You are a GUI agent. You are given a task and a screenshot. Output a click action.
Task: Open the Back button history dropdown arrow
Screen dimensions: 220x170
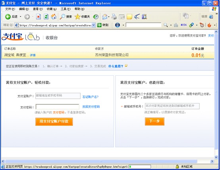point(21,17)
